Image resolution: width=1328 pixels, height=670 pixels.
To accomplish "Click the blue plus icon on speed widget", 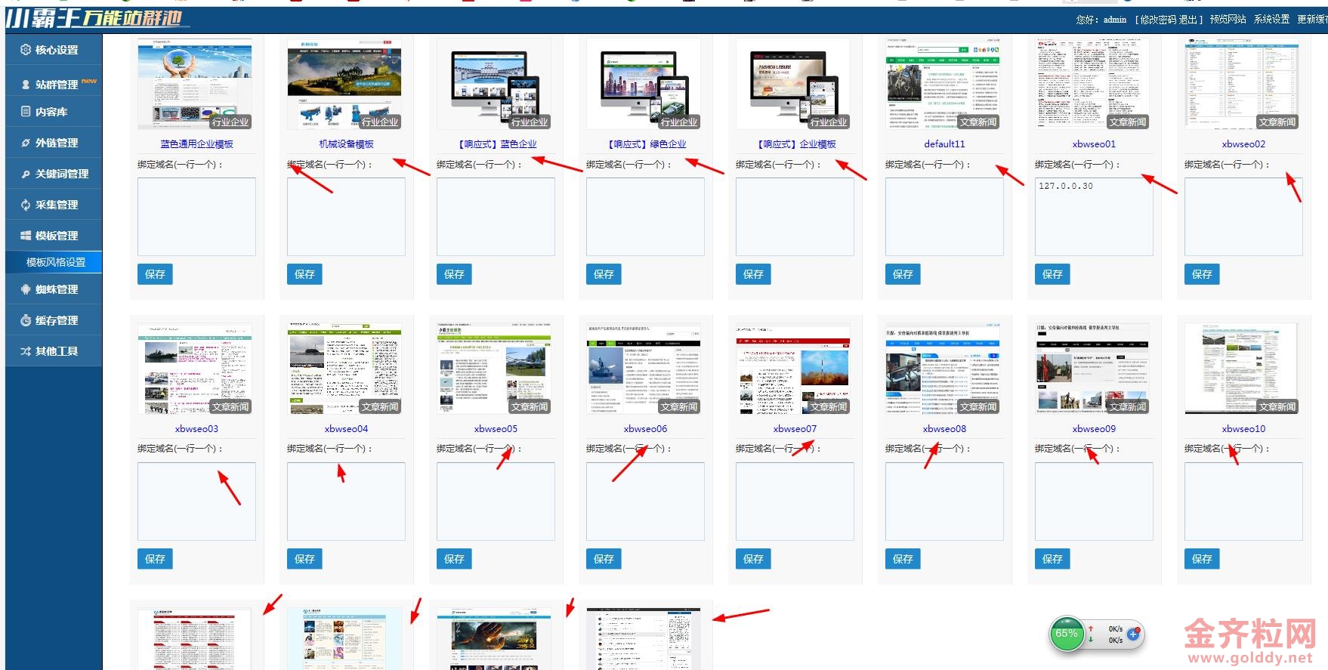I will pyautogui.click(x=1133, y=634).
